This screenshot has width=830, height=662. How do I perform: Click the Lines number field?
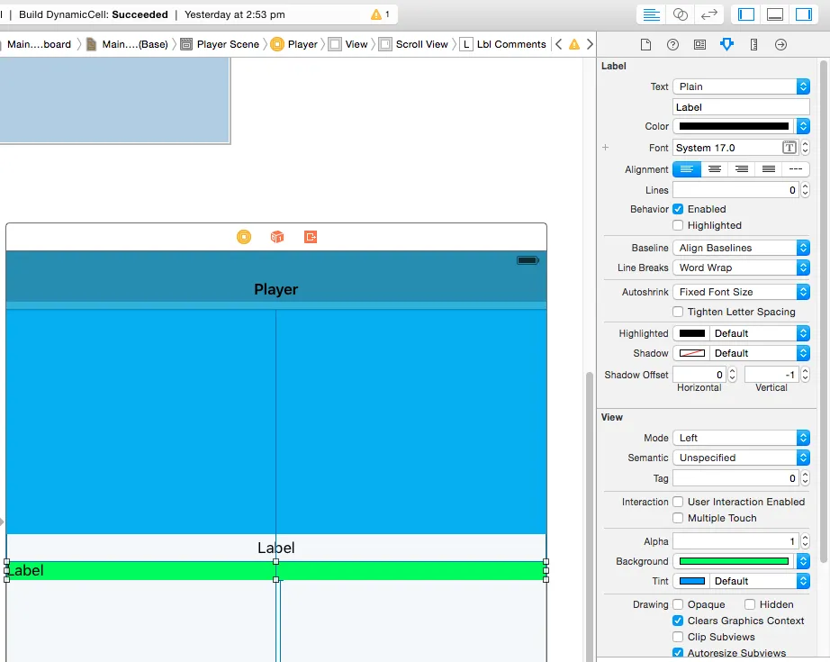(735, 190)
